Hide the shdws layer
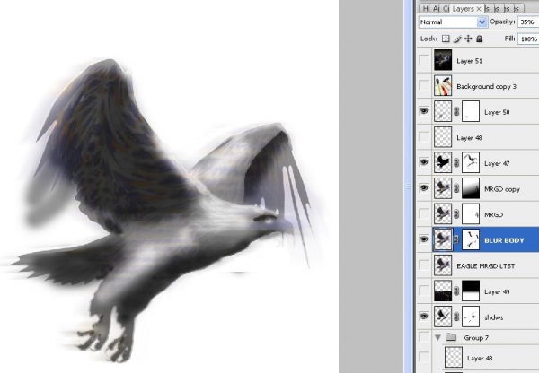 [424, 317]
